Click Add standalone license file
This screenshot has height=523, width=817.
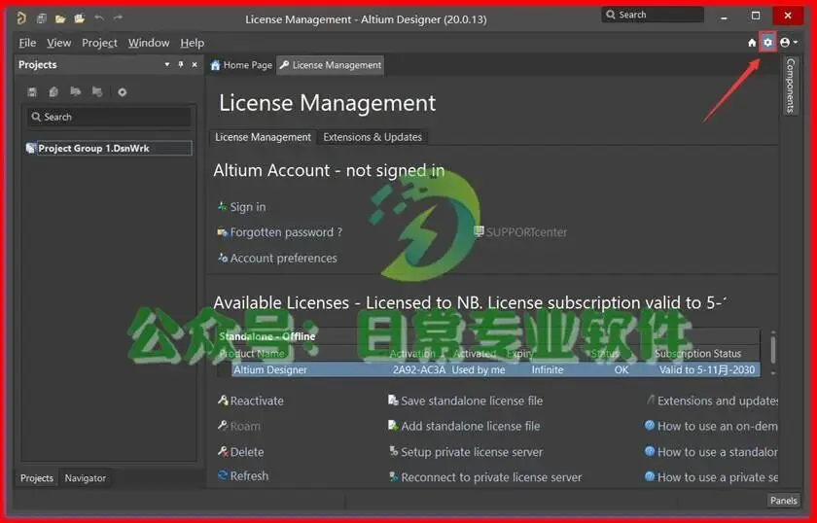464,426
